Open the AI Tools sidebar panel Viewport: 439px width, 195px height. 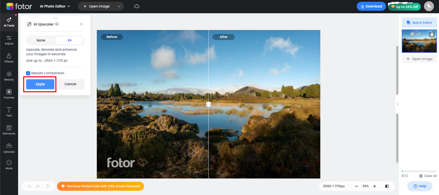pyautogui.click(x=9, y=22)
